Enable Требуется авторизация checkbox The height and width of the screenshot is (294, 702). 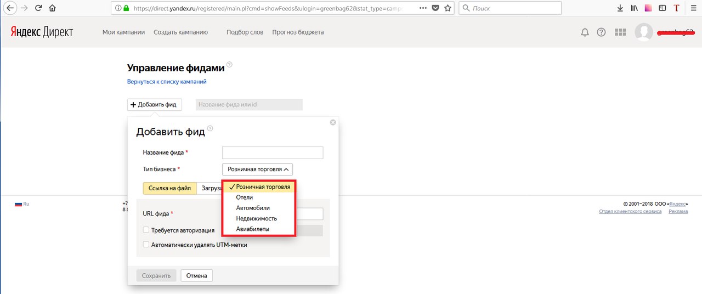(x=146, y=230)
